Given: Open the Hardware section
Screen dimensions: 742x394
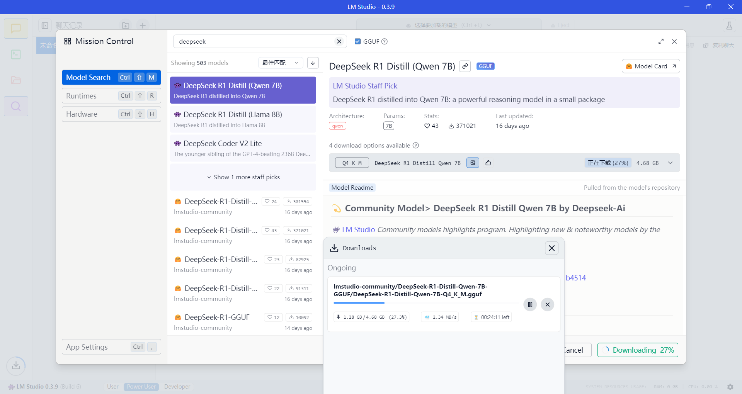Looking at the screenshot, I should (x=111, y=114).
